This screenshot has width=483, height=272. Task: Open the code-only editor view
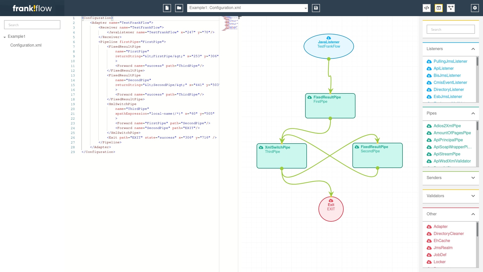pyautogui.click(x=426, y=8)
